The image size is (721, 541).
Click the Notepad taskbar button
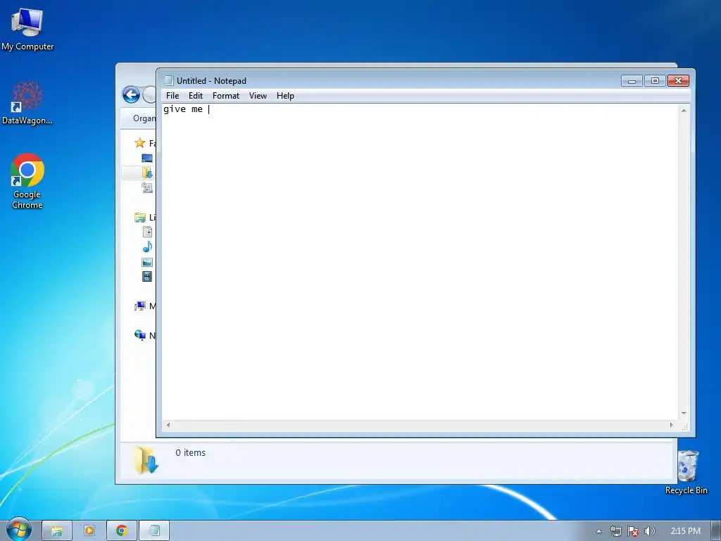[x=154, y=531]
